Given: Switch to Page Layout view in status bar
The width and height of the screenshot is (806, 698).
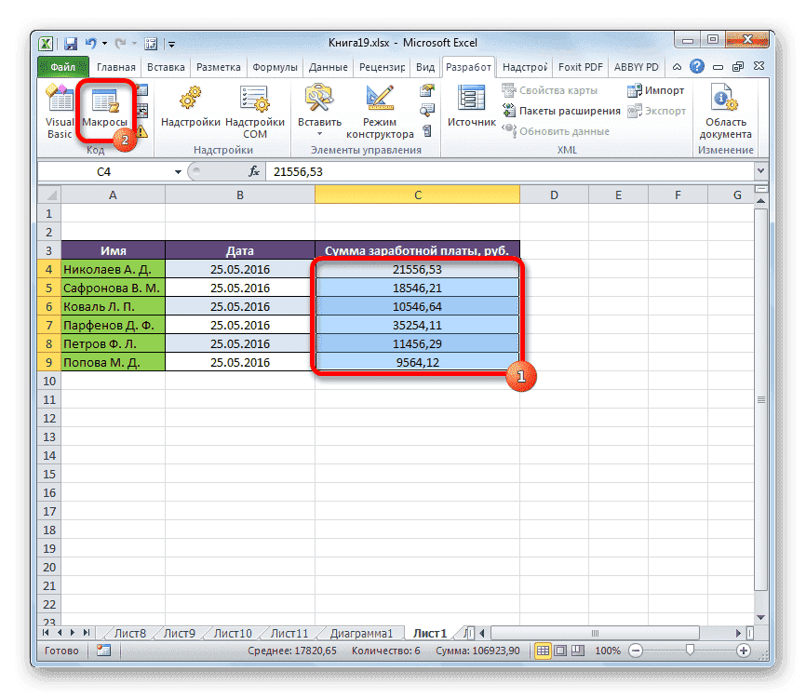Looking at the screenshot, I should [560, 651].
